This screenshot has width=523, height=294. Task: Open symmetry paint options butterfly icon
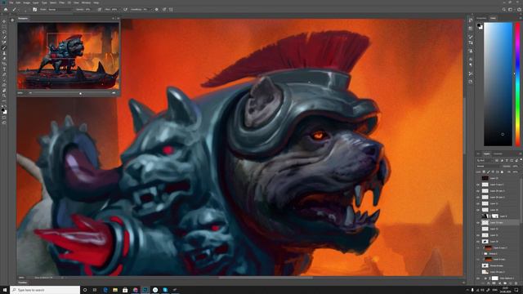(171, 9)
